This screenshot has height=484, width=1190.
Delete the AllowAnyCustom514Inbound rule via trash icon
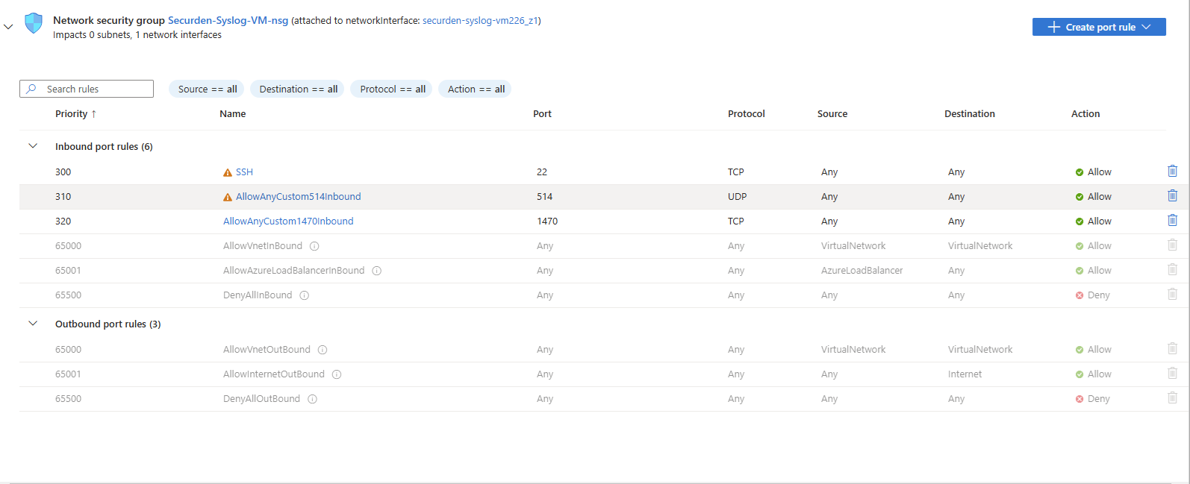click(1172, 196)
